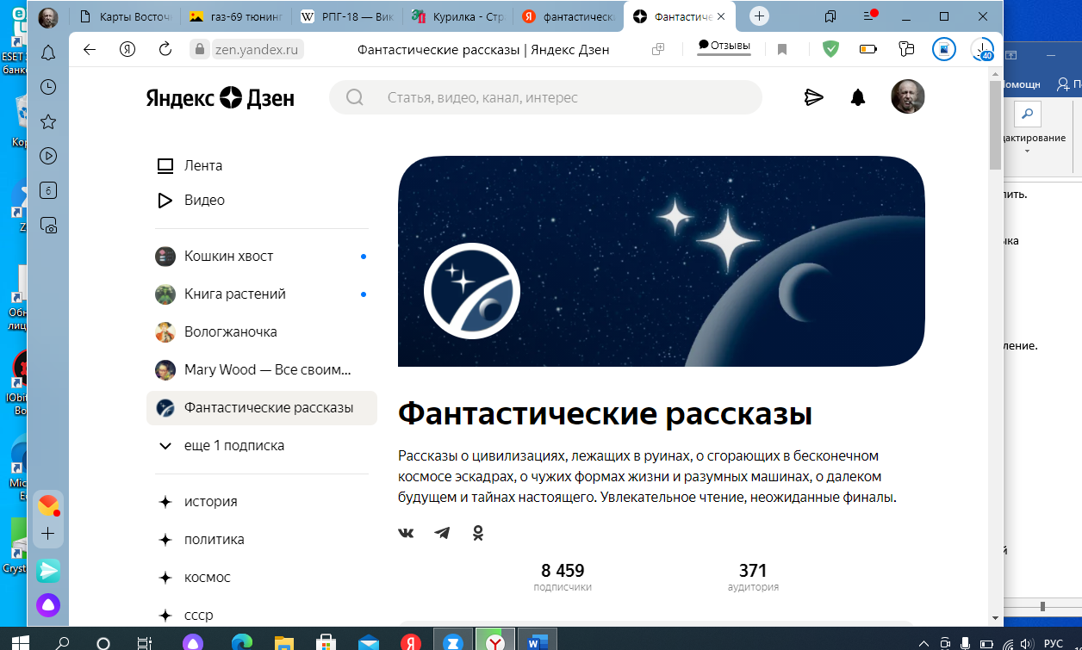Click the zoom slider in Word window

(x=1043, y=606)
